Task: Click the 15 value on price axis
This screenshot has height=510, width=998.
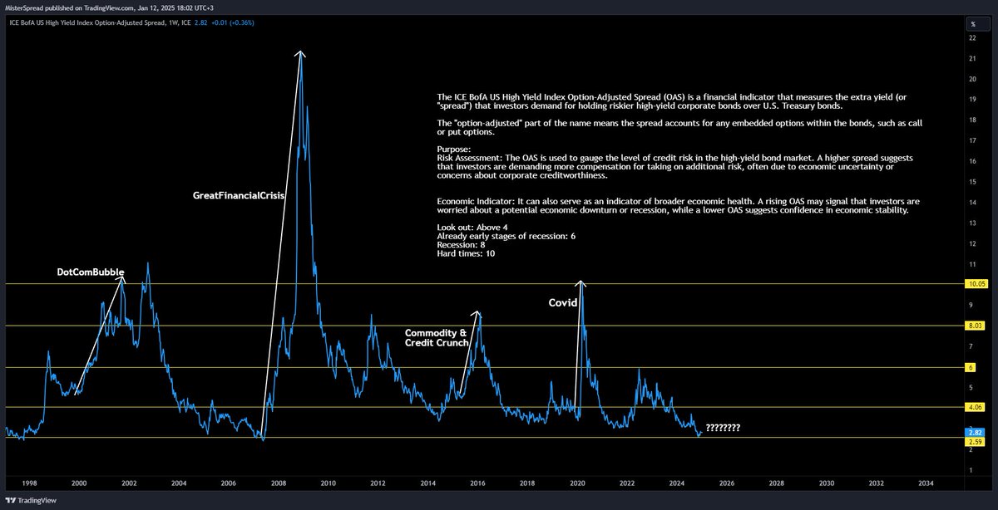Action: (x=971, y=182)
